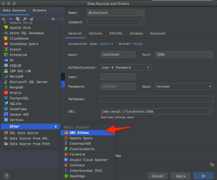Click the Host input field
The width and height of the screenshot is (217, 180).
click(x=118, y=54)
